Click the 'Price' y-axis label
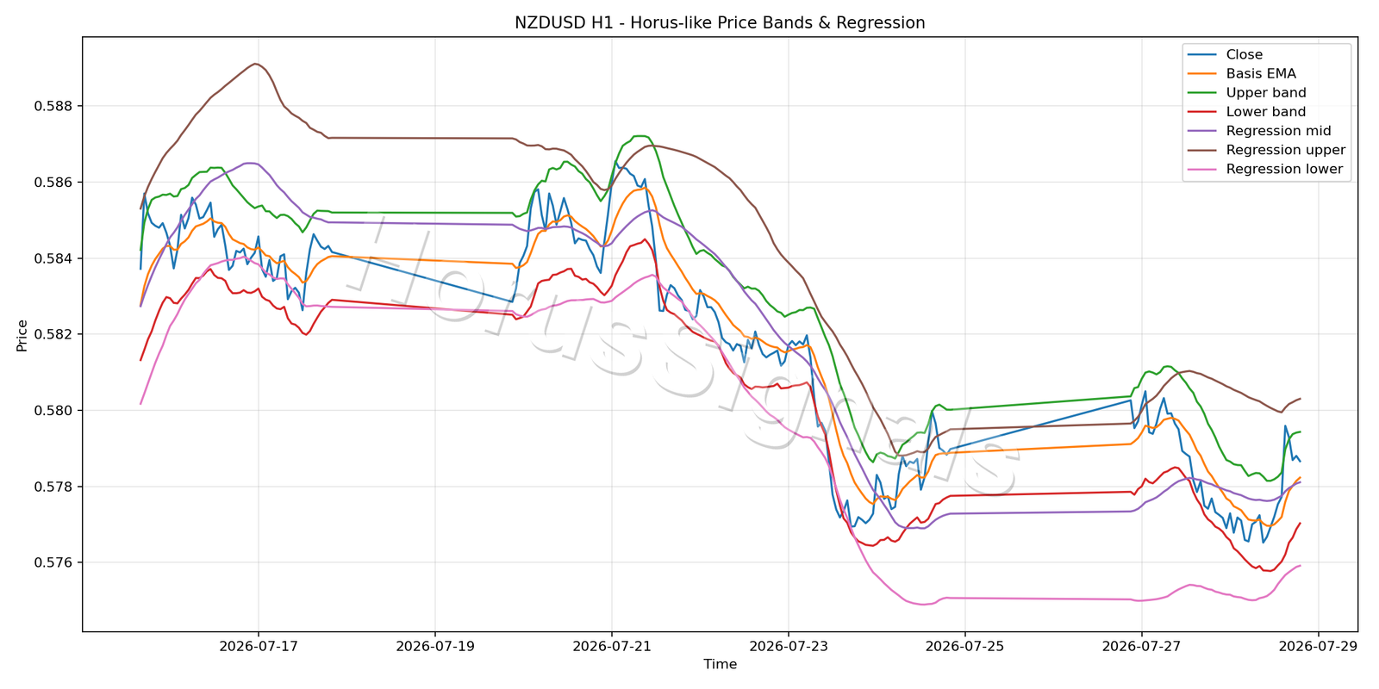Image resolution: width=1379 pixels, height=689 pixels. point(22,336)
